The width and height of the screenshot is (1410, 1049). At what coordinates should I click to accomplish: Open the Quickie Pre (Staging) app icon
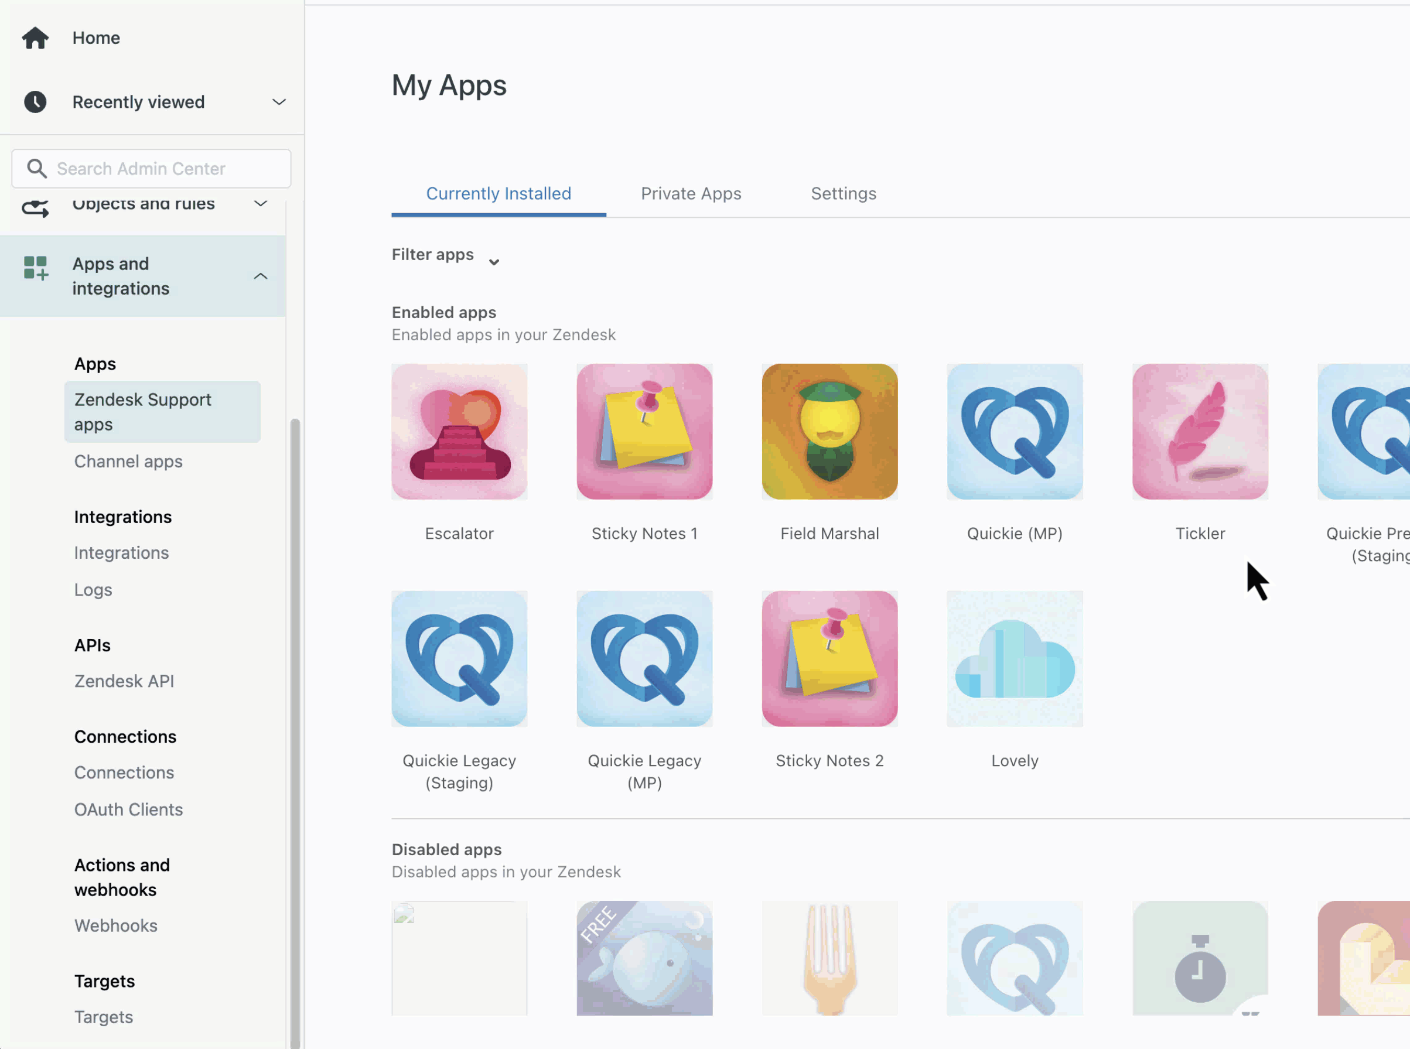coord(1364,431)
